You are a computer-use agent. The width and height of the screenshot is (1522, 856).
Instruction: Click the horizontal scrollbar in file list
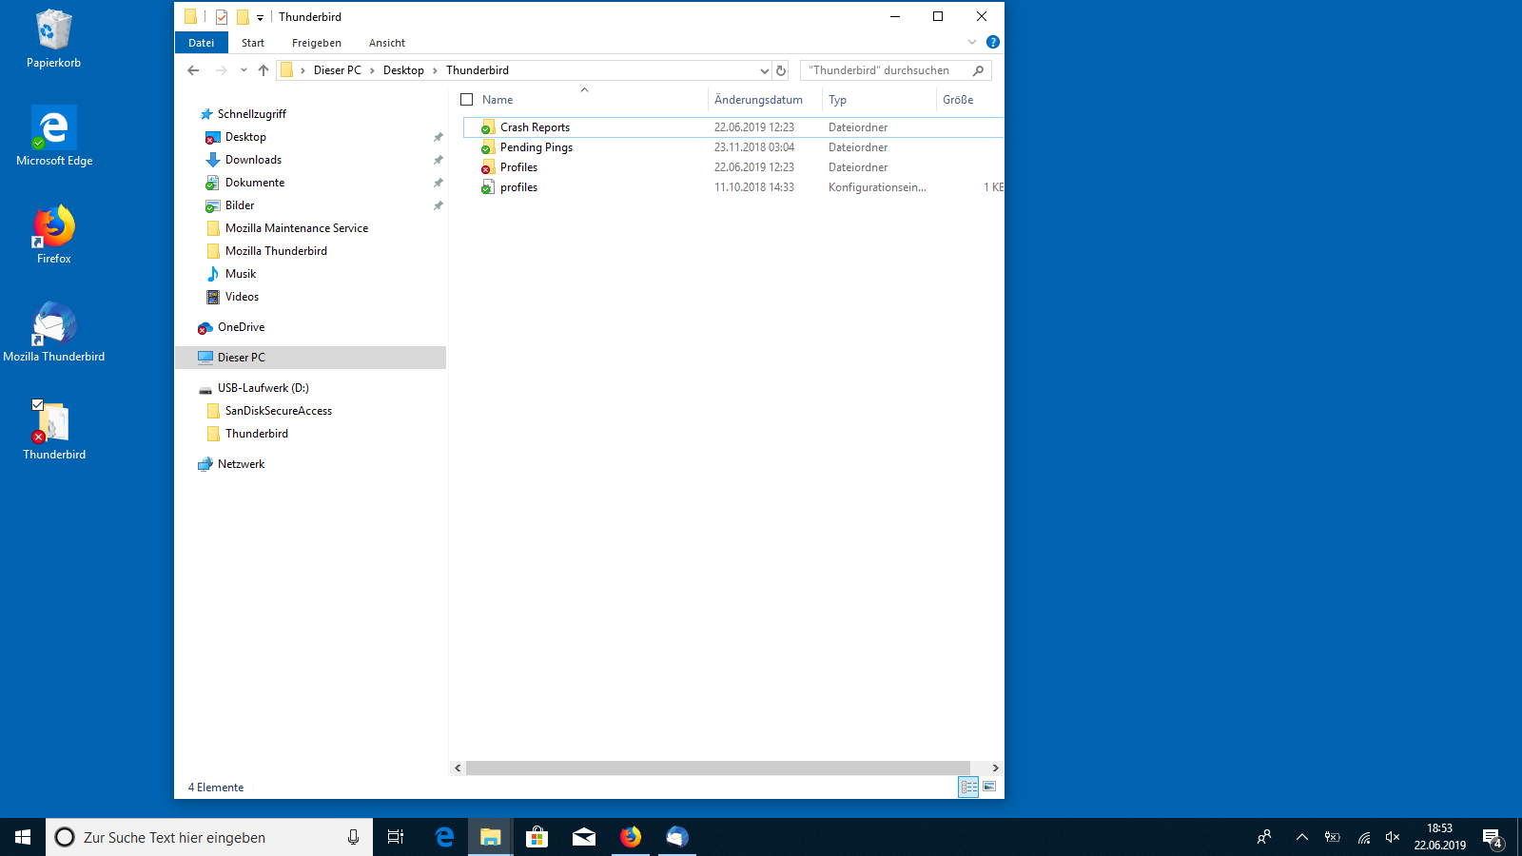coord(717,768)
